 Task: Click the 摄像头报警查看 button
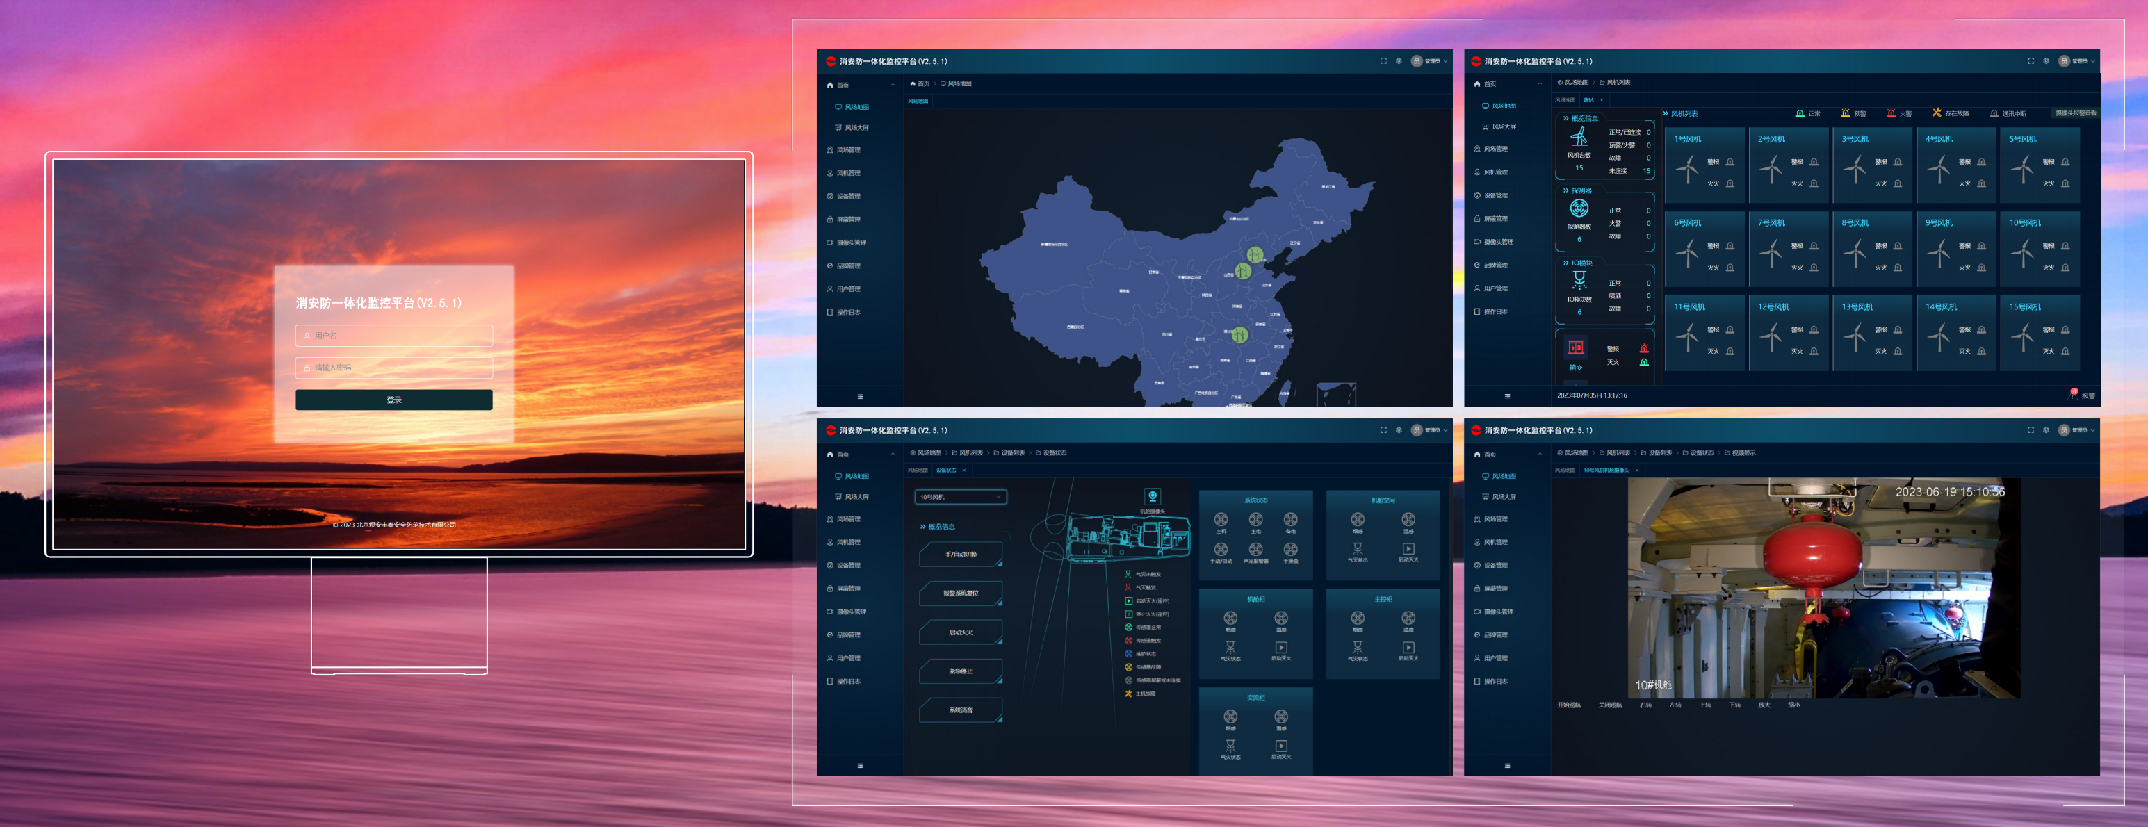(2076, 113)
